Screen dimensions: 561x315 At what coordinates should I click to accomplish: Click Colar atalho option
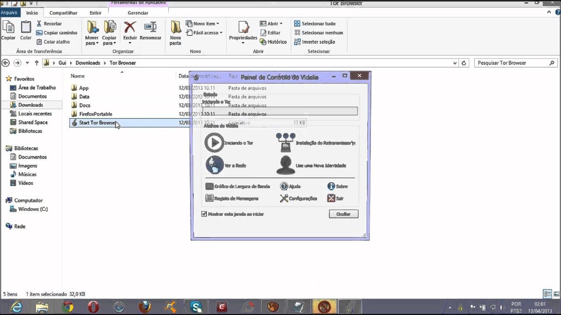pyautogui.click(x=53, y=42)
